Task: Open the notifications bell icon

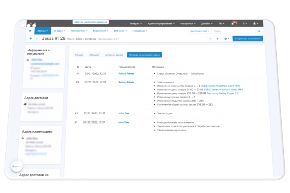Action: tap(232, 24)
